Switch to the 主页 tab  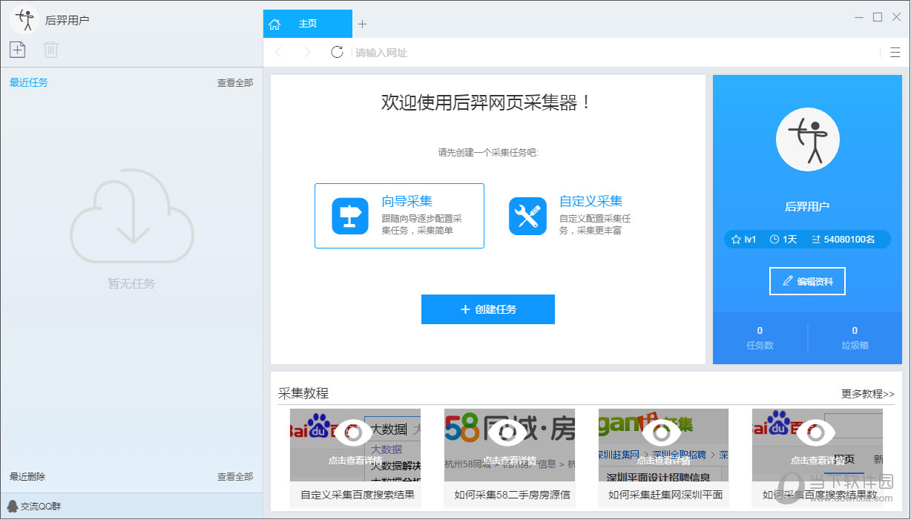coord(308,24)
